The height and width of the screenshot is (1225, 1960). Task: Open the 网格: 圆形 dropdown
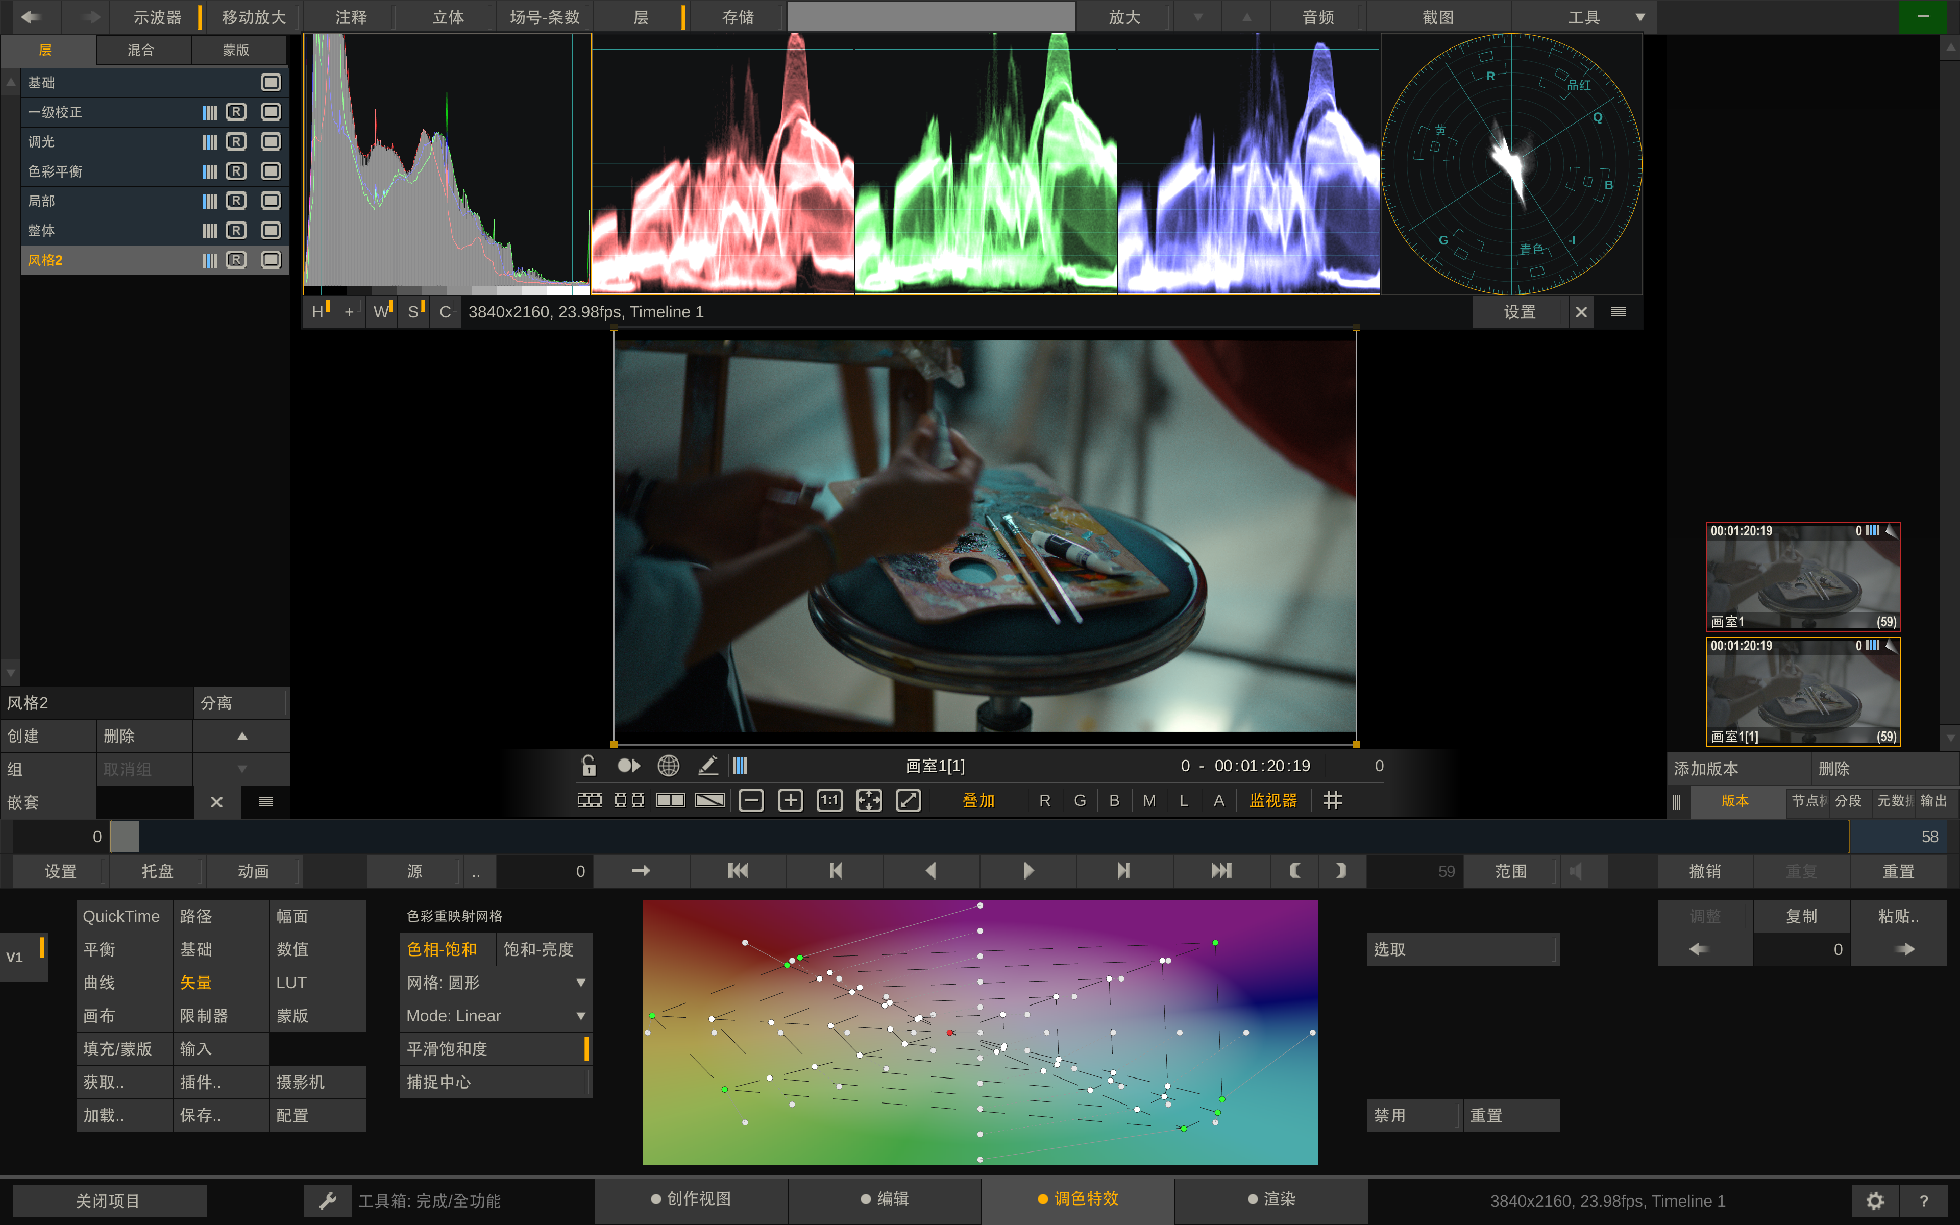(x=496, y=983)
